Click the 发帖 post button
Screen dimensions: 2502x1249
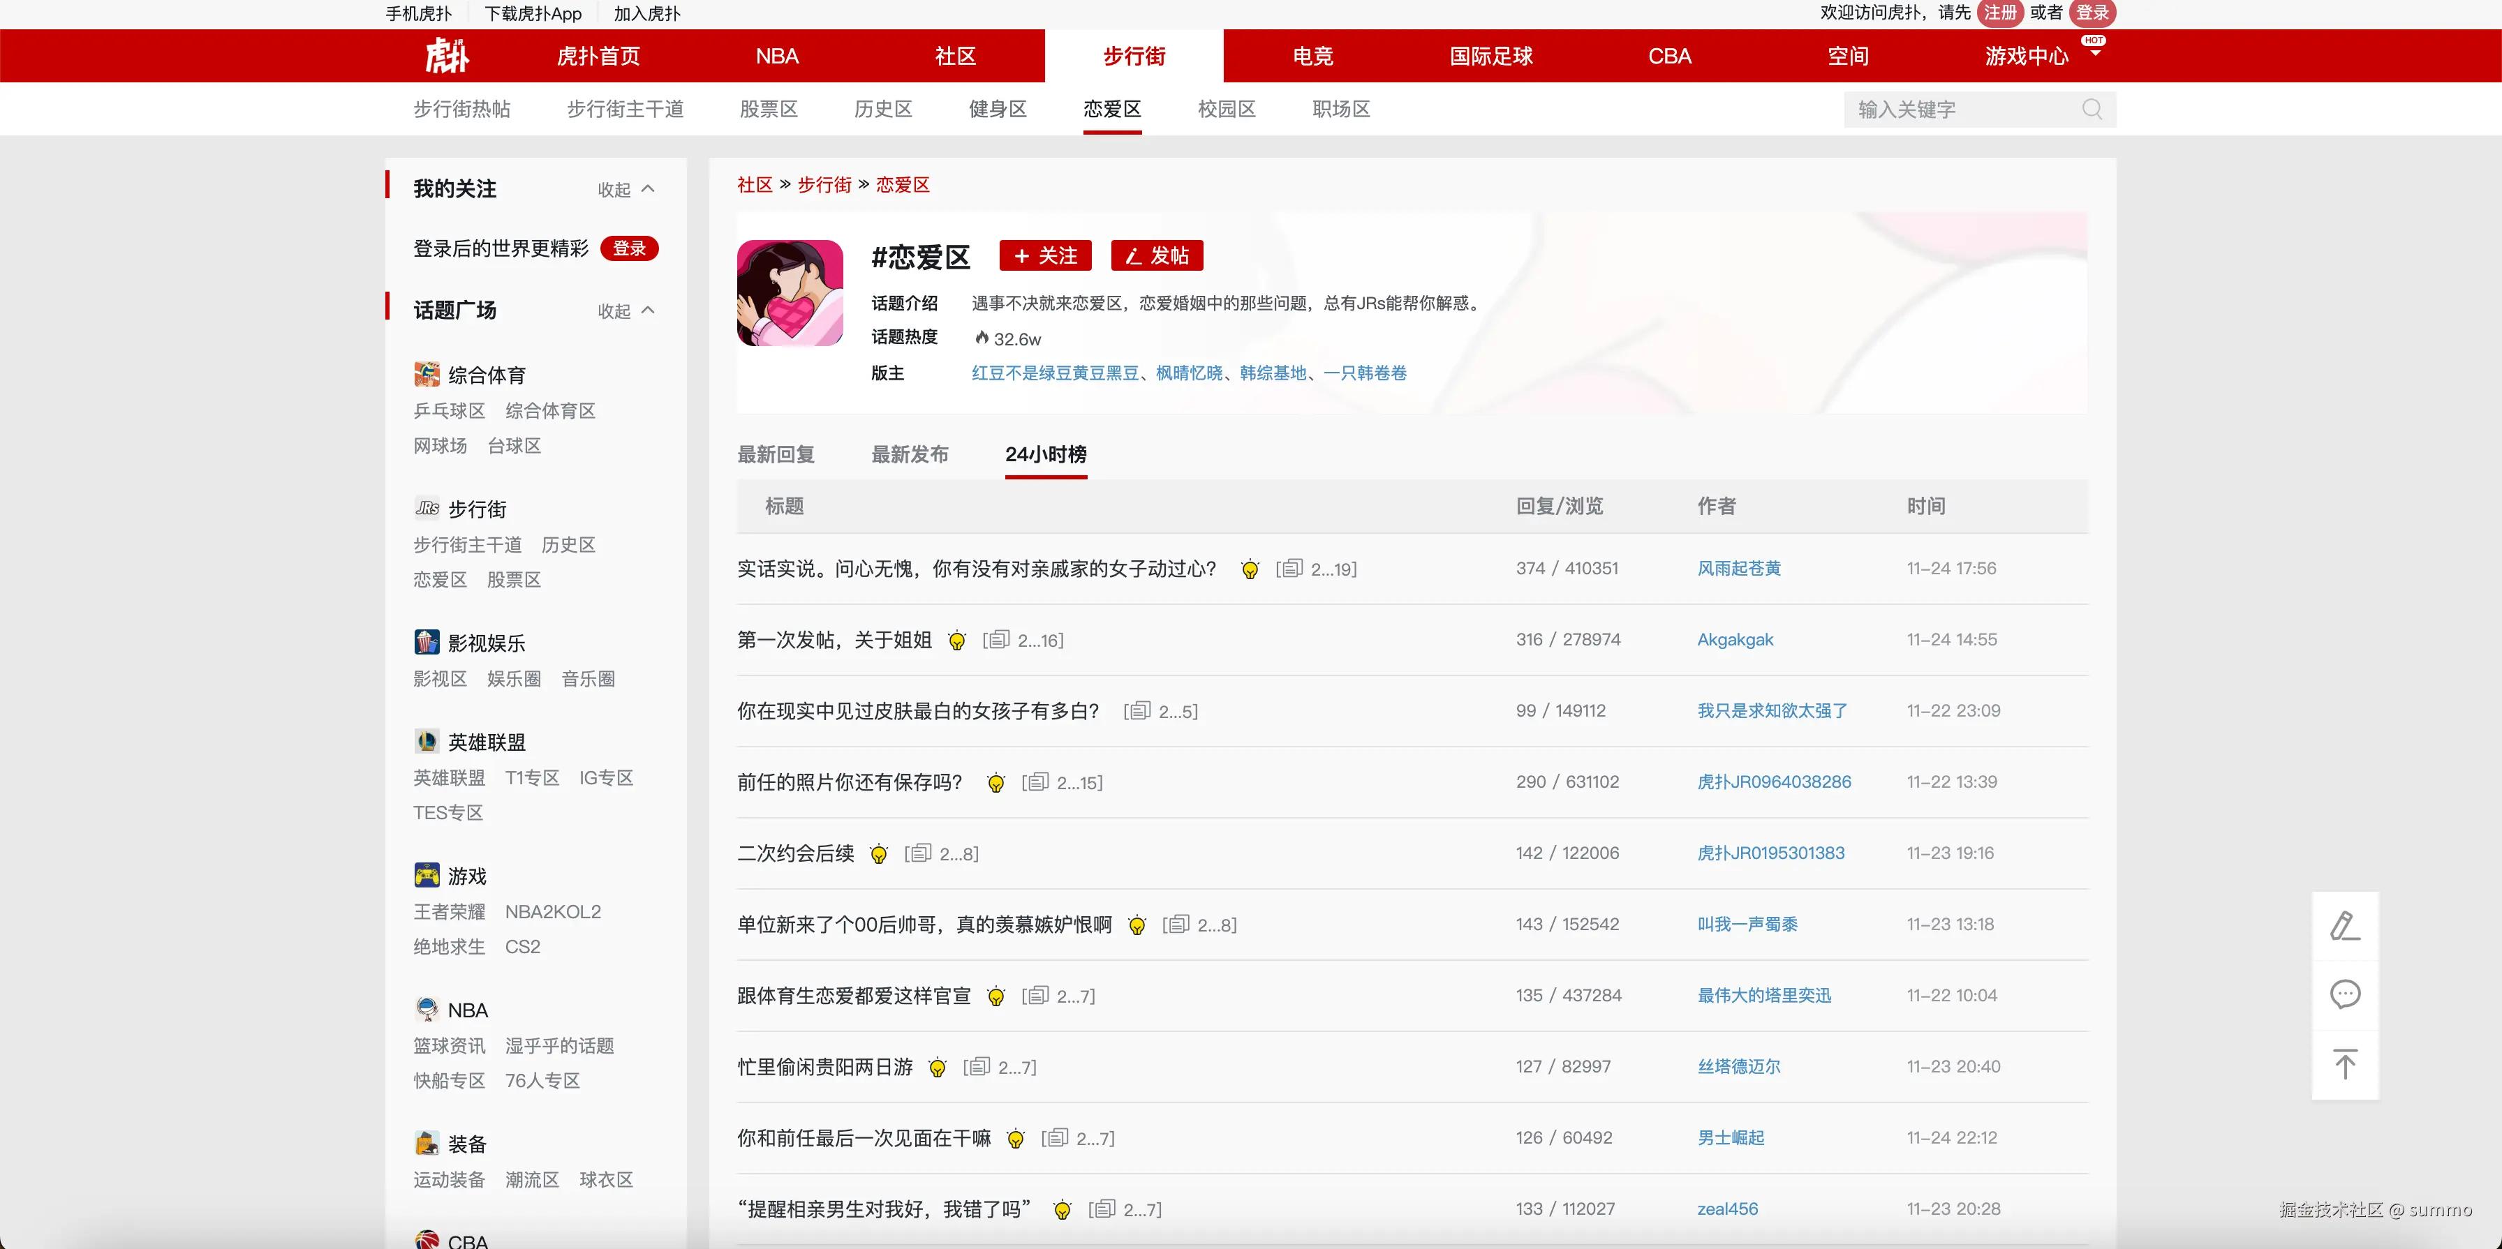(1156, 255)
